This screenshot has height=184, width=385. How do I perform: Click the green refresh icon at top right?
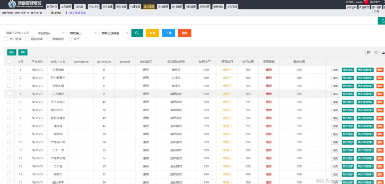coord(382,22)
